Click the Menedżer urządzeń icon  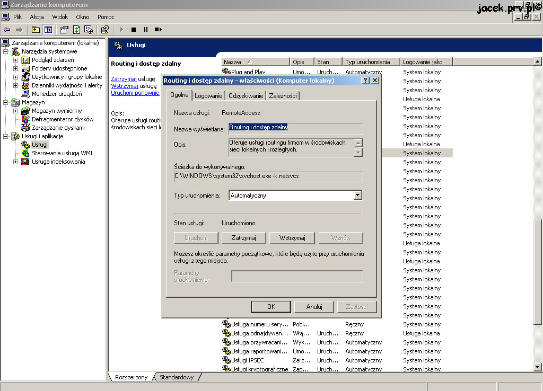click(25, 94)
